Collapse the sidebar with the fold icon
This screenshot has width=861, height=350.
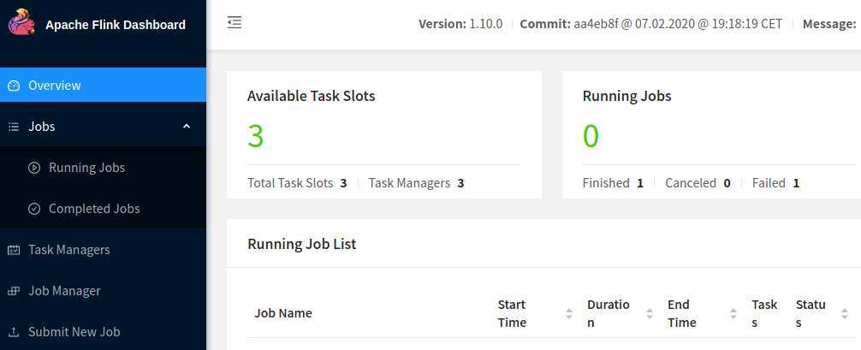coord(235,23)
